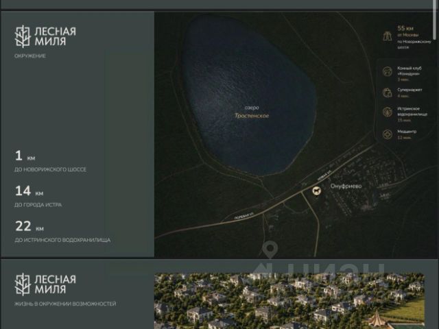Click the '14 км' distance figure
The width and height of the screenshot is (439, 329).
pyautogui.click(x=29, y=191)
